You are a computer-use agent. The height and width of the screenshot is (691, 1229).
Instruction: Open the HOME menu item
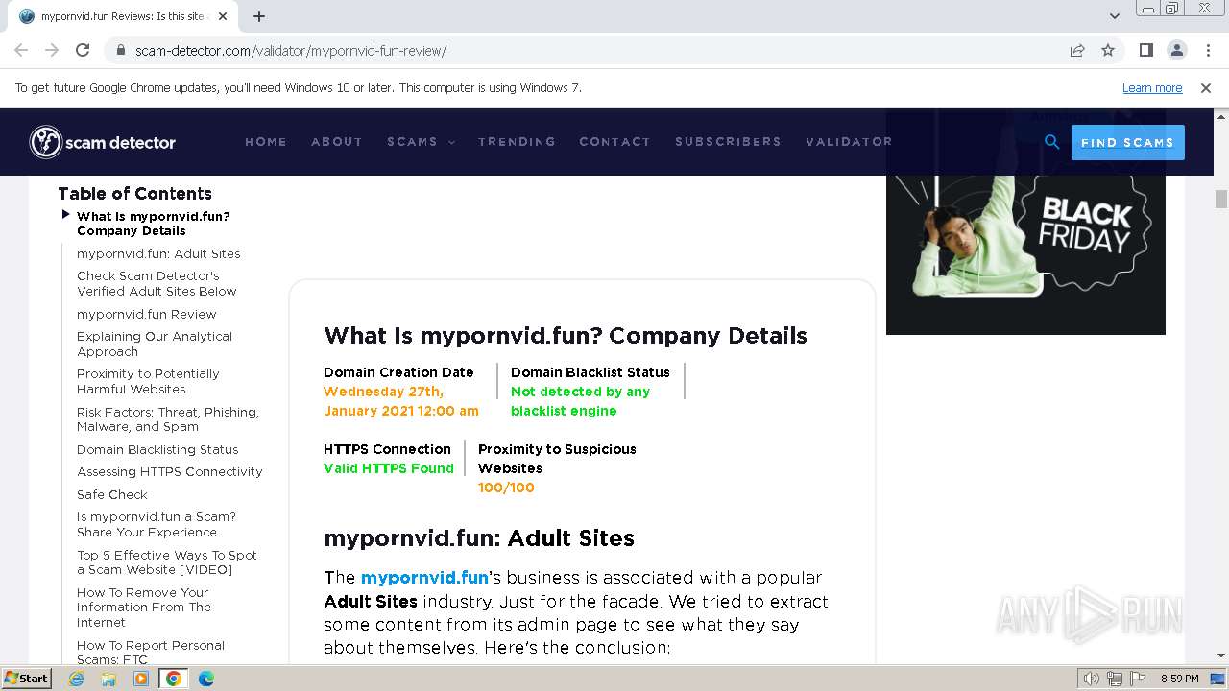coord(266,141)
